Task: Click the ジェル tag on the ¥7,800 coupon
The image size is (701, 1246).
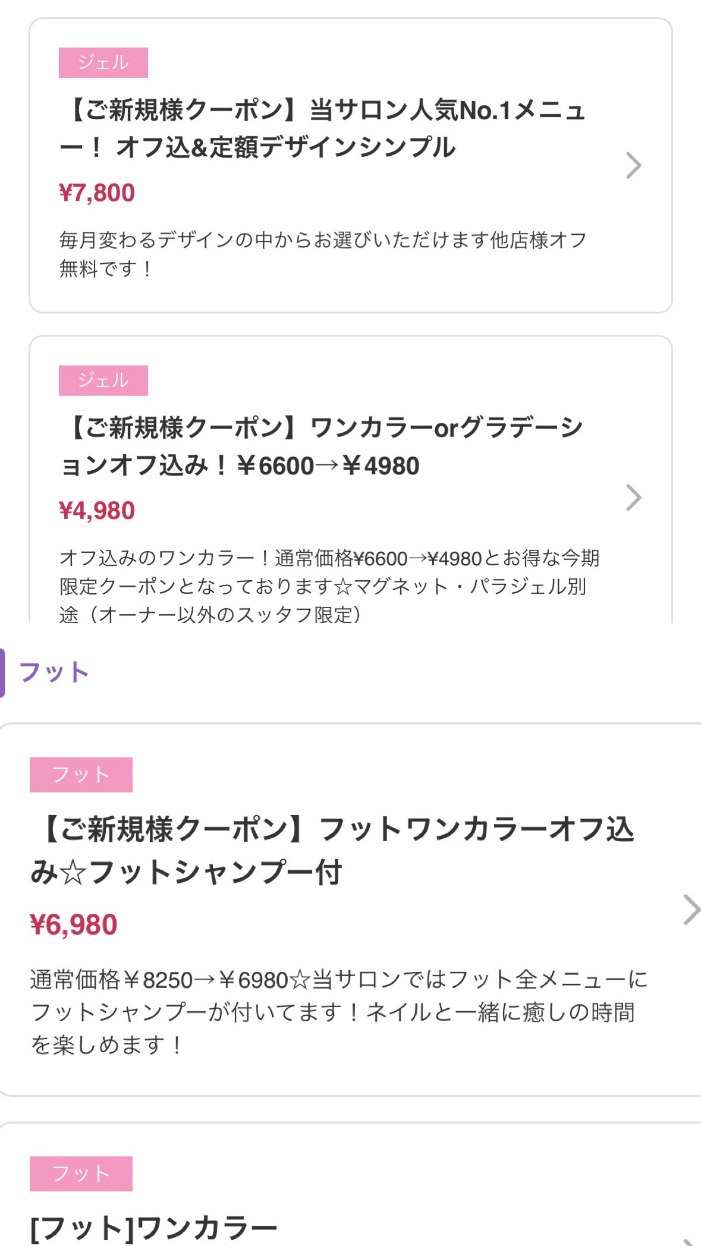Action: (103, 62)
